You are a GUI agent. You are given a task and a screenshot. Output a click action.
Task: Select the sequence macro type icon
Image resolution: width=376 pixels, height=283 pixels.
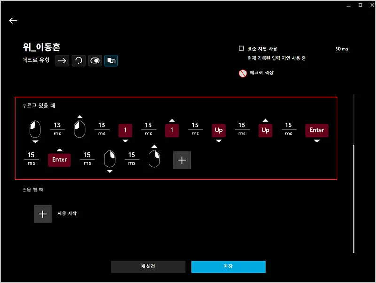click(x=111, y=61)
